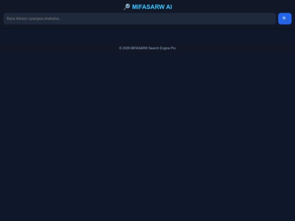Screen dimensions: 295x221
Task: Click '© 2026 MIFASARW Search Engine Pro' footer text
Action: click(x=147, y=48)
